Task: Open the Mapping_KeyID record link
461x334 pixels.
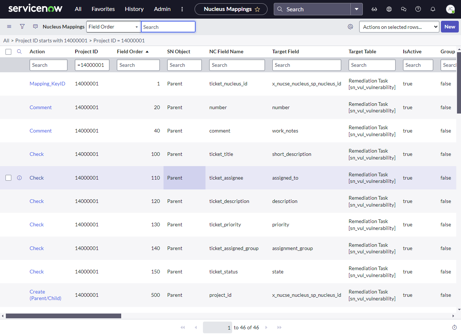Action: click(x=47, y=84)
